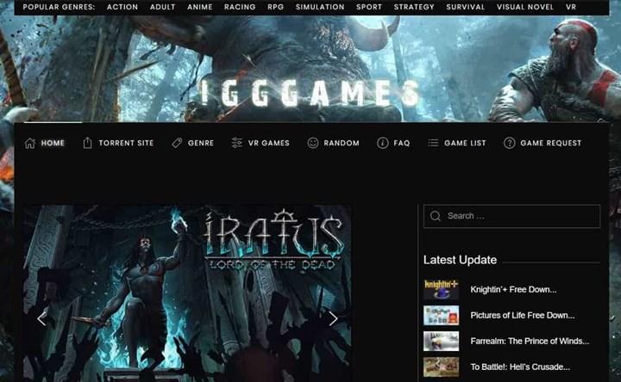Go to previous slide with left arrow

point(41,318)
